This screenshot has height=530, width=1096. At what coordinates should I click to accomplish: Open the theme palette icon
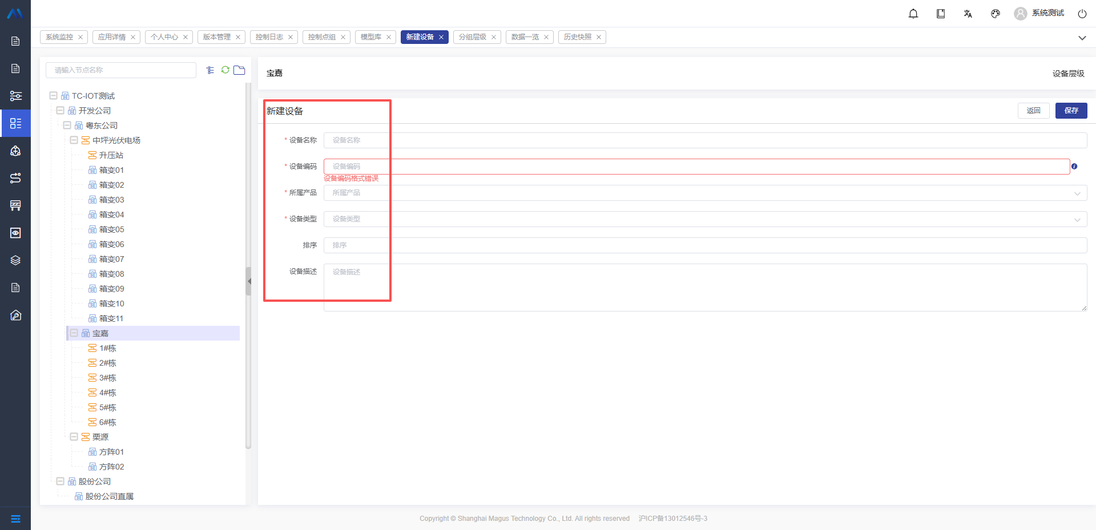coord(996,14)
